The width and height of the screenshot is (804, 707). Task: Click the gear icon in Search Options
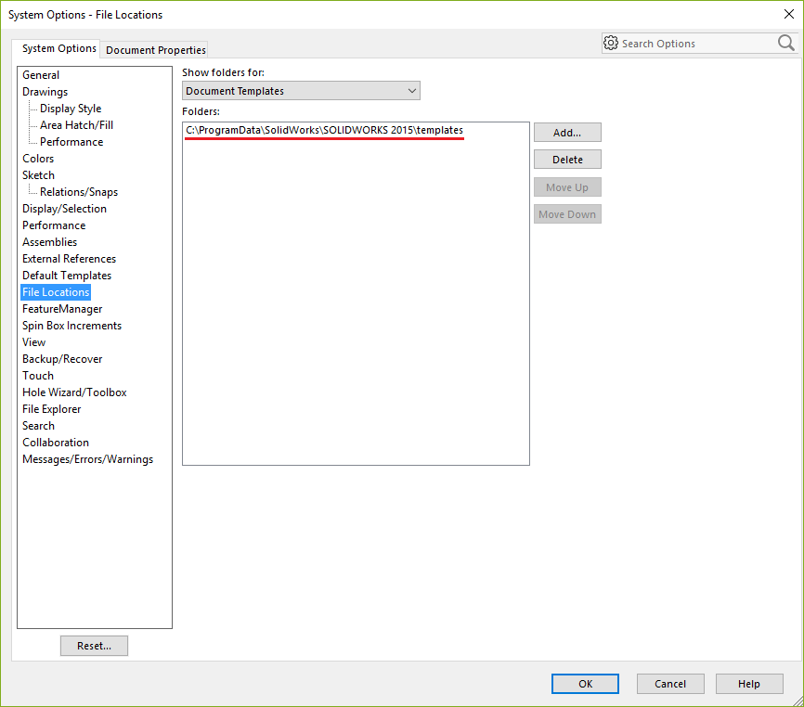[610, 43]
